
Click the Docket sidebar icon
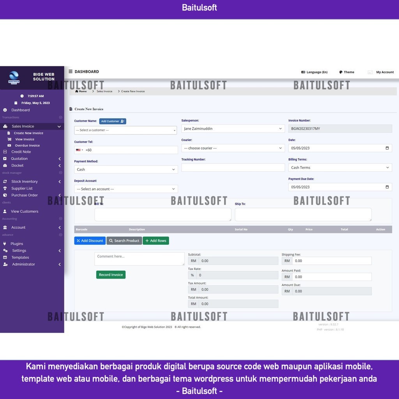coord(5,165)
